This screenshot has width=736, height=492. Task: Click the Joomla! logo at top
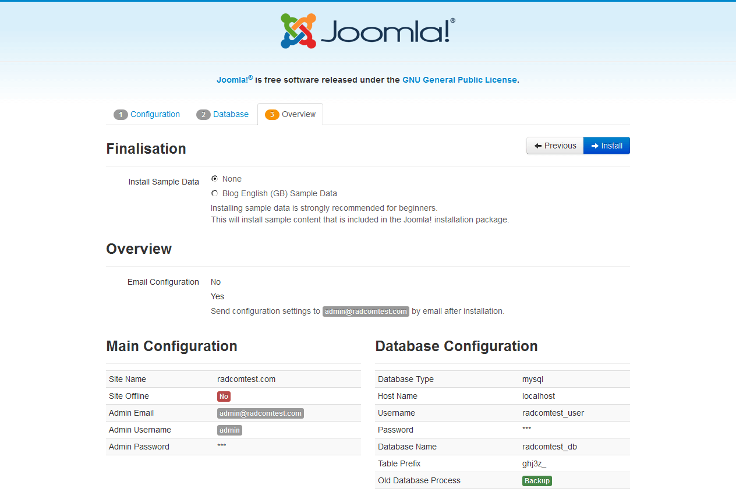[x=367, y=31]
